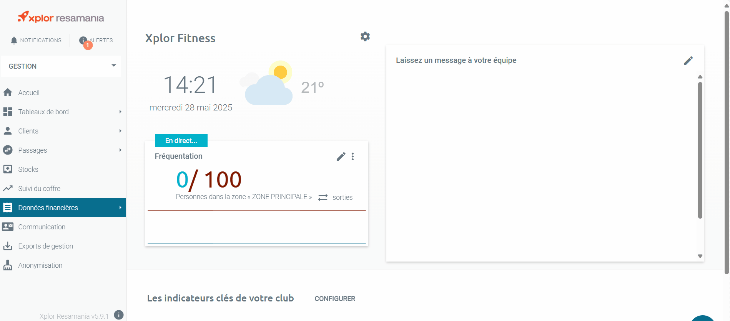Click the NOTIFICATIONS label button
Image resolution: width=730 pixels, height=321 pixels.
[x=41, y=40]
